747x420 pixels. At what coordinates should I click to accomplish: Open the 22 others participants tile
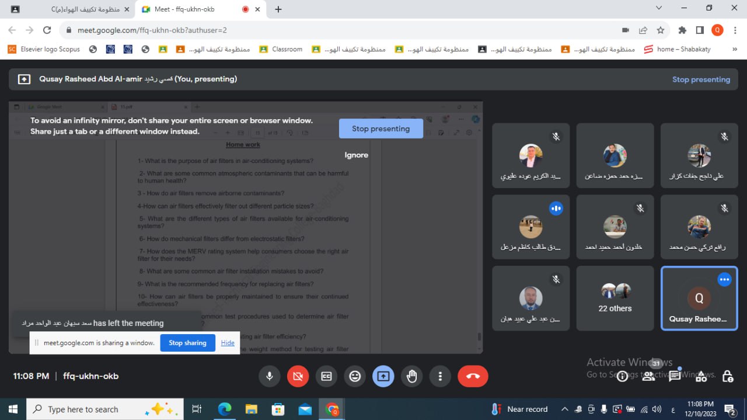click(615, 298)
